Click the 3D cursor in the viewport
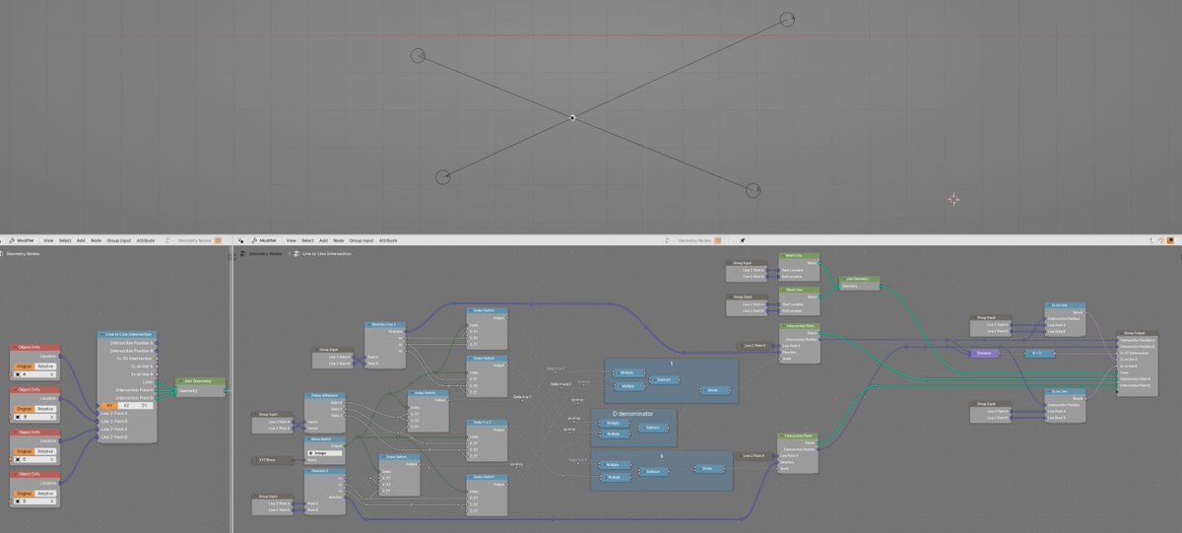 [952, 199]
